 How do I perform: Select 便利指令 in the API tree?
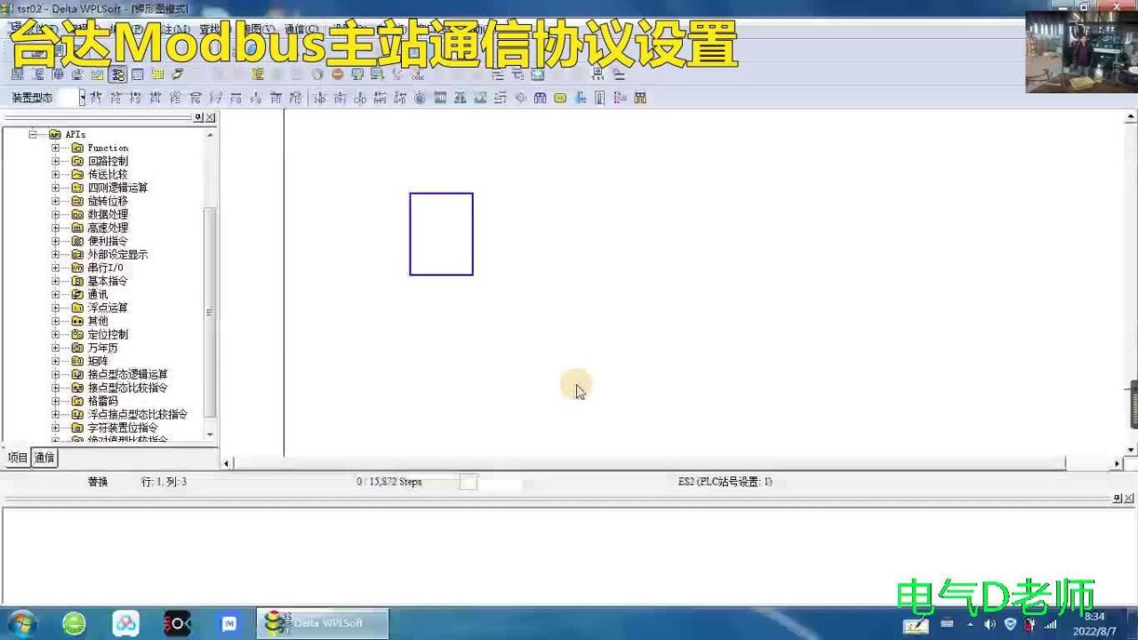108,241
